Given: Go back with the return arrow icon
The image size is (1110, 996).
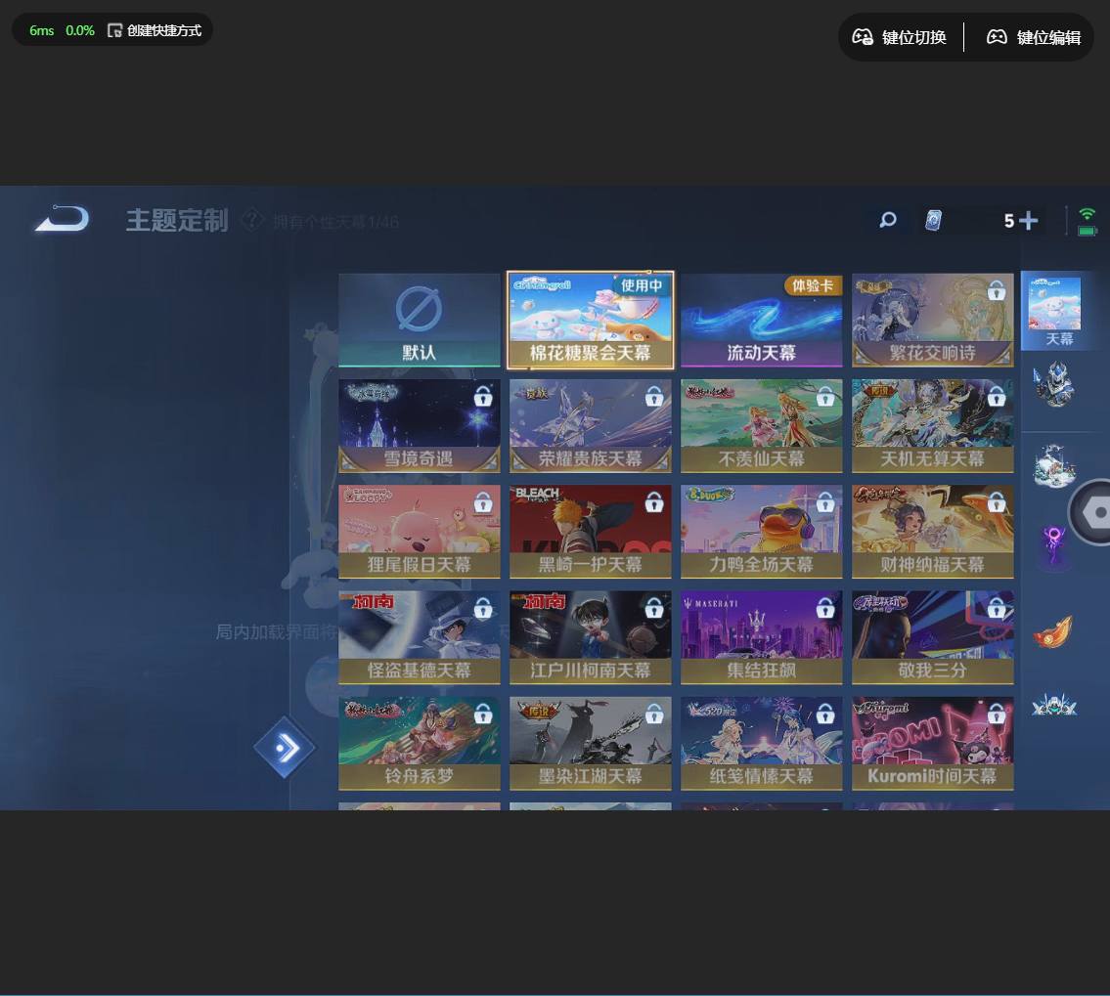Looking at the screenshot, I should [63, 219].
